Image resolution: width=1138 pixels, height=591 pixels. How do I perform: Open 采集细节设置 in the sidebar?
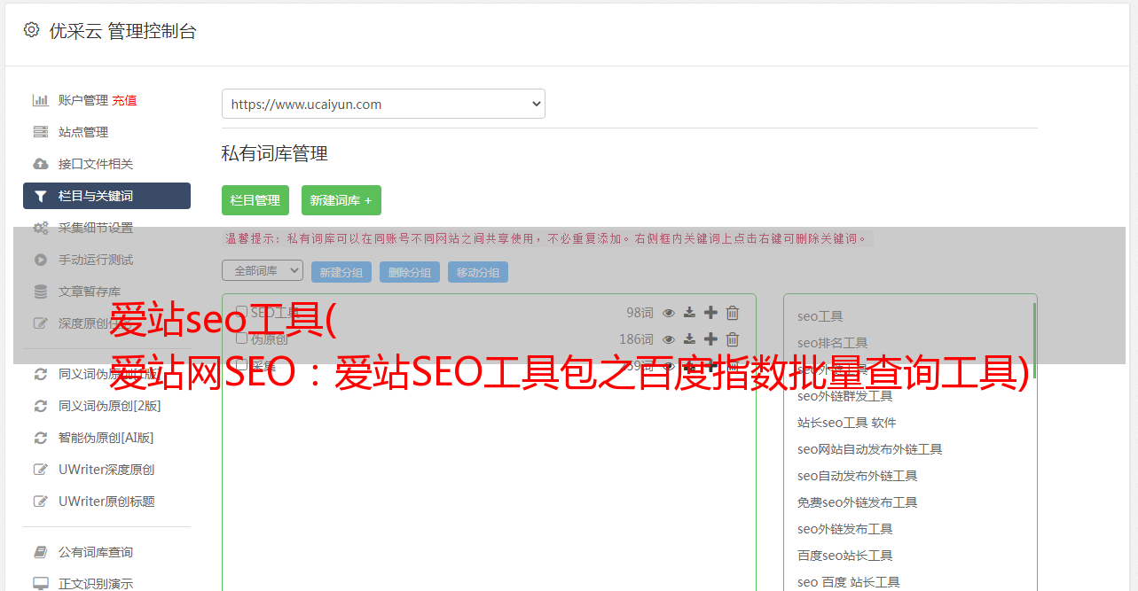(96, 228)
